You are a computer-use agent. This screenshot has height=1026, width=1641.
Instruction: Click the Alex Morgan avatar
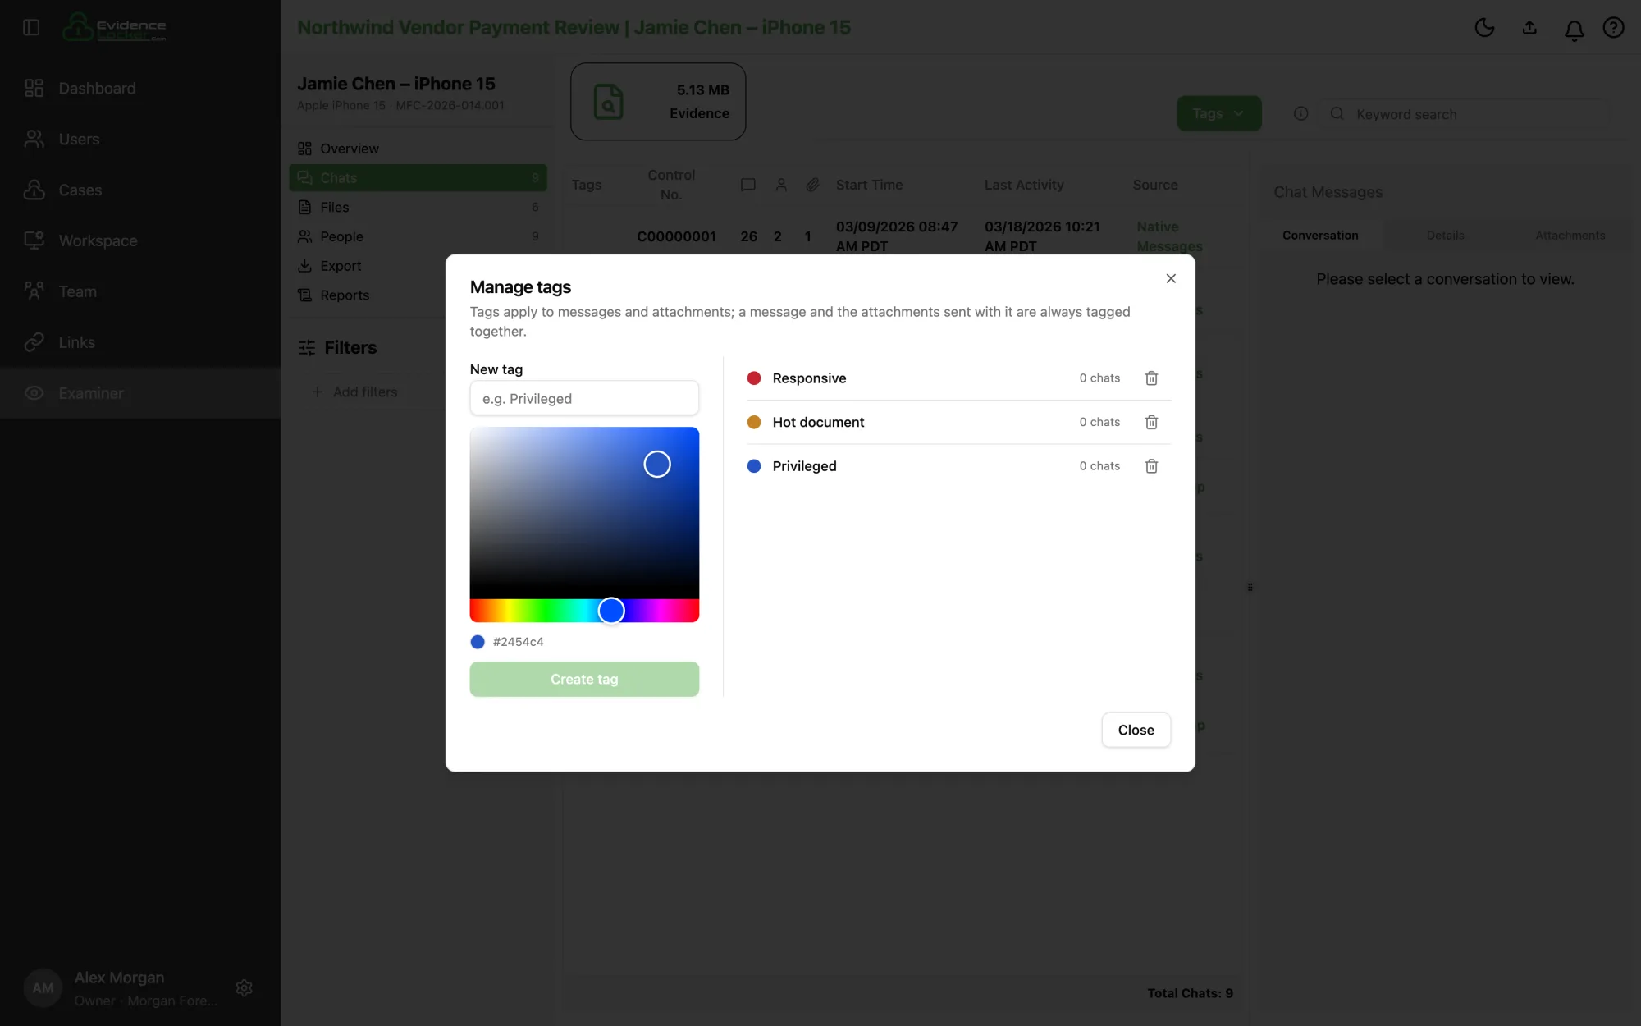tap(43, 988)
